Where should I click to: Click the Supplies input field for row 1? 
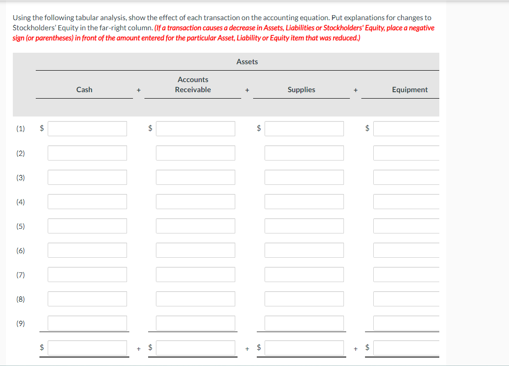(304, 128)
